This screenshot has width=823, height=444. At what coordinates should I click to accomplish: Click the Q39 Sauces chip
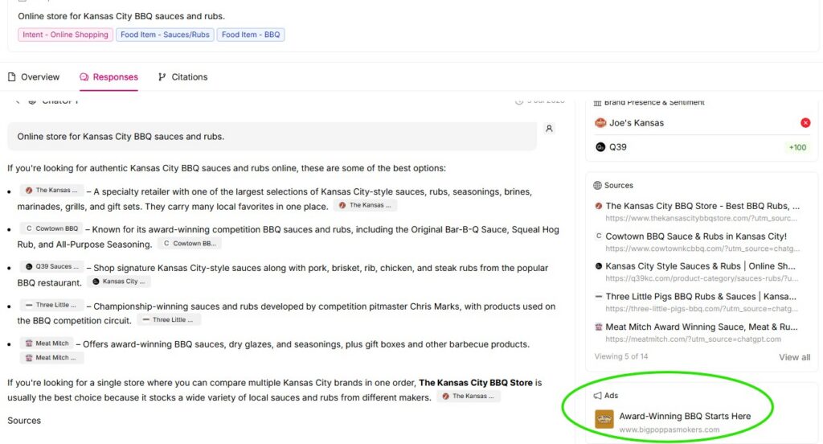click(51, 266)
